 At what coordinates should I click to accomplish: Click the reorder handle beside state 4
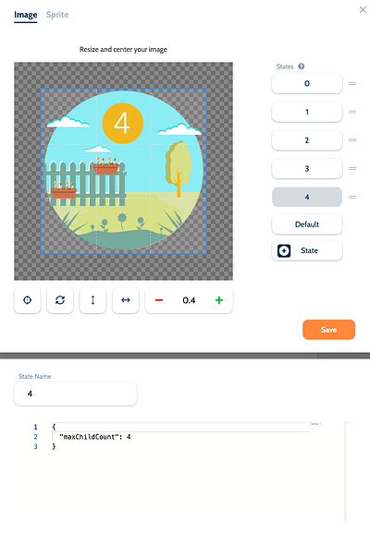coord(352,197)
